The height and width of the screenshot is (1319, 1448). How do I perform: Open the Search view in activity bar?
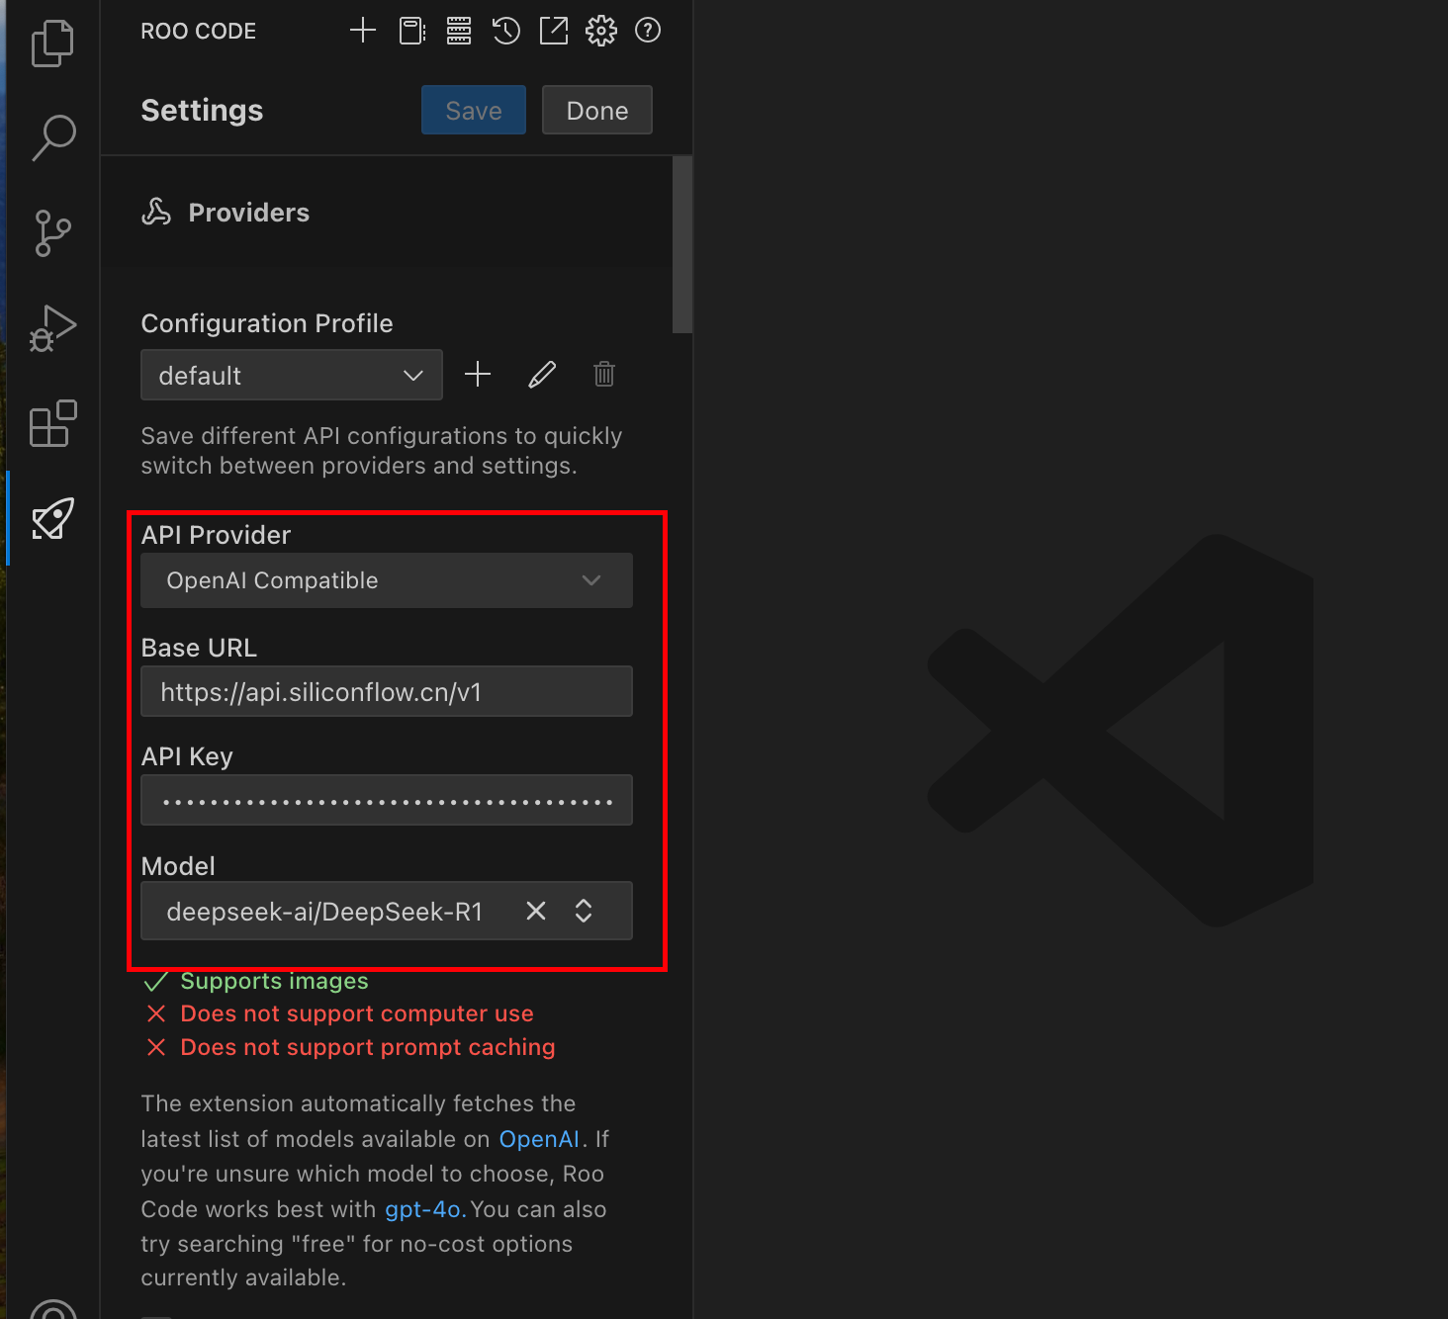(x=53, y=137)
